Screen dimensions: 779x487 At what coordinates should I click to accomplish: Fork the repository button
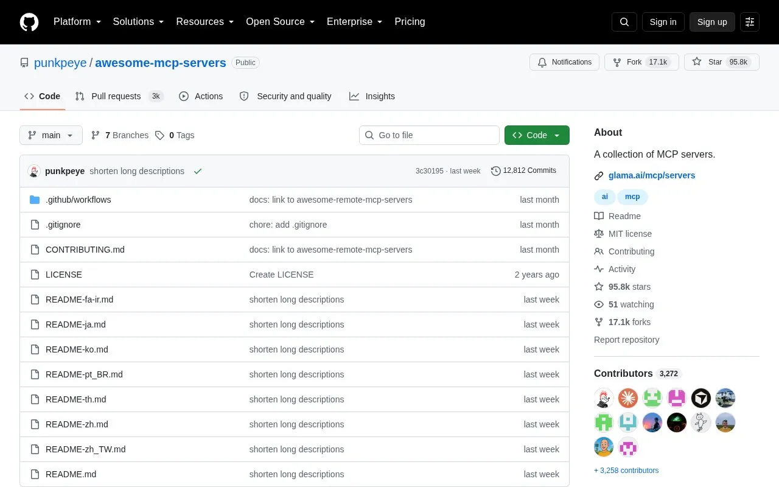point(641,62)
